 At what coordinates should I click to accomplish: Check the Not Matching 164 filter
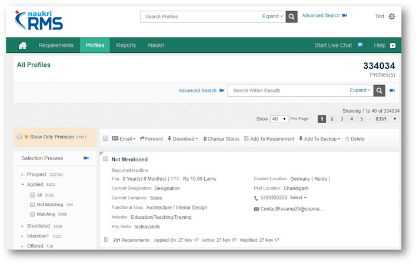(x=32, y=205)
